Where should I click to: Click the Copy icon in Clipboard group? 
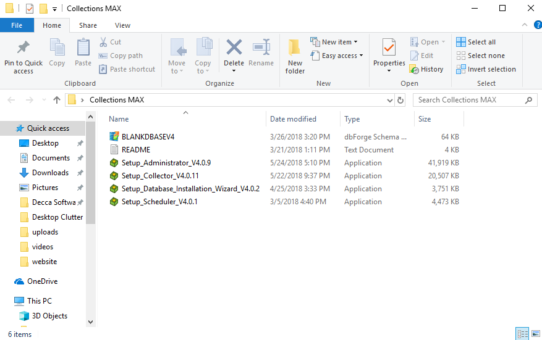(57, 48)
